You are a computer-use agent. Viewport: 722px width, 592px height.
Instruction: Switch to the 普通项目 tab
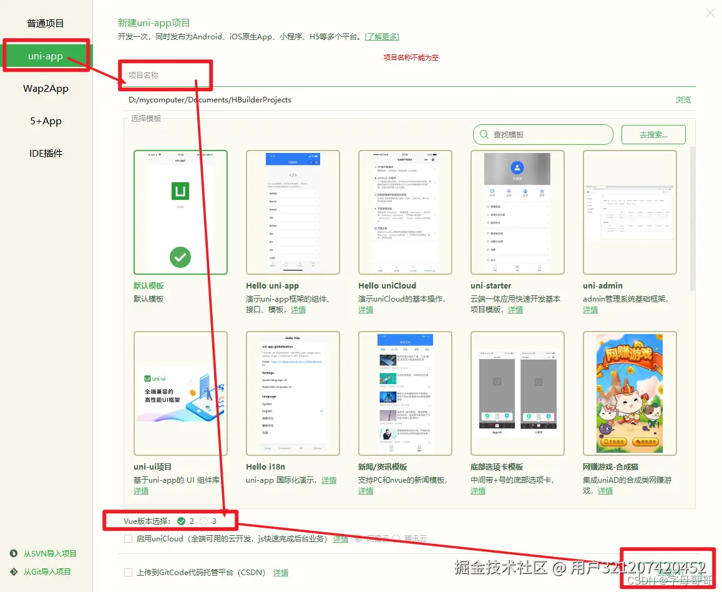46,23
